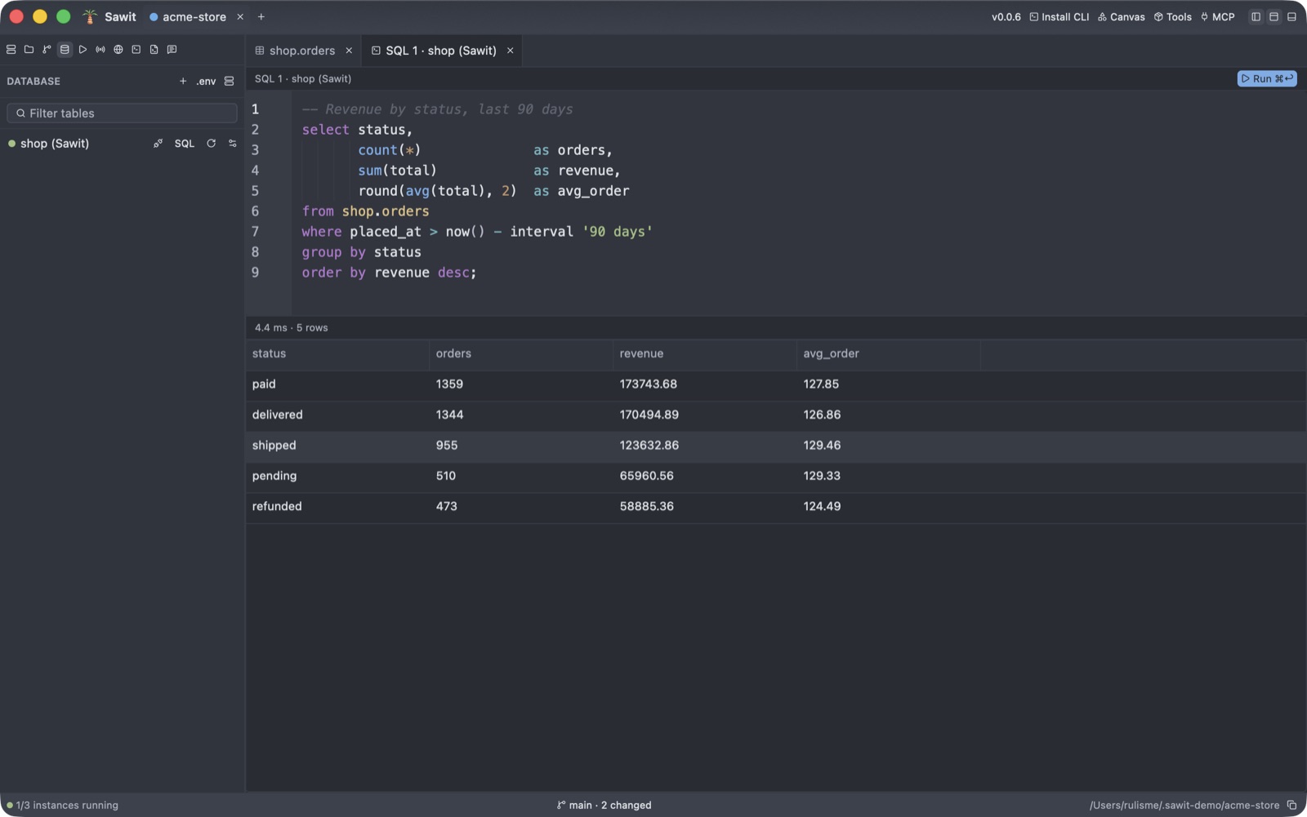Viewport: 1307px width, 817px height.
Task: Open Canvas from the title bar
Action: point(1122,17)
